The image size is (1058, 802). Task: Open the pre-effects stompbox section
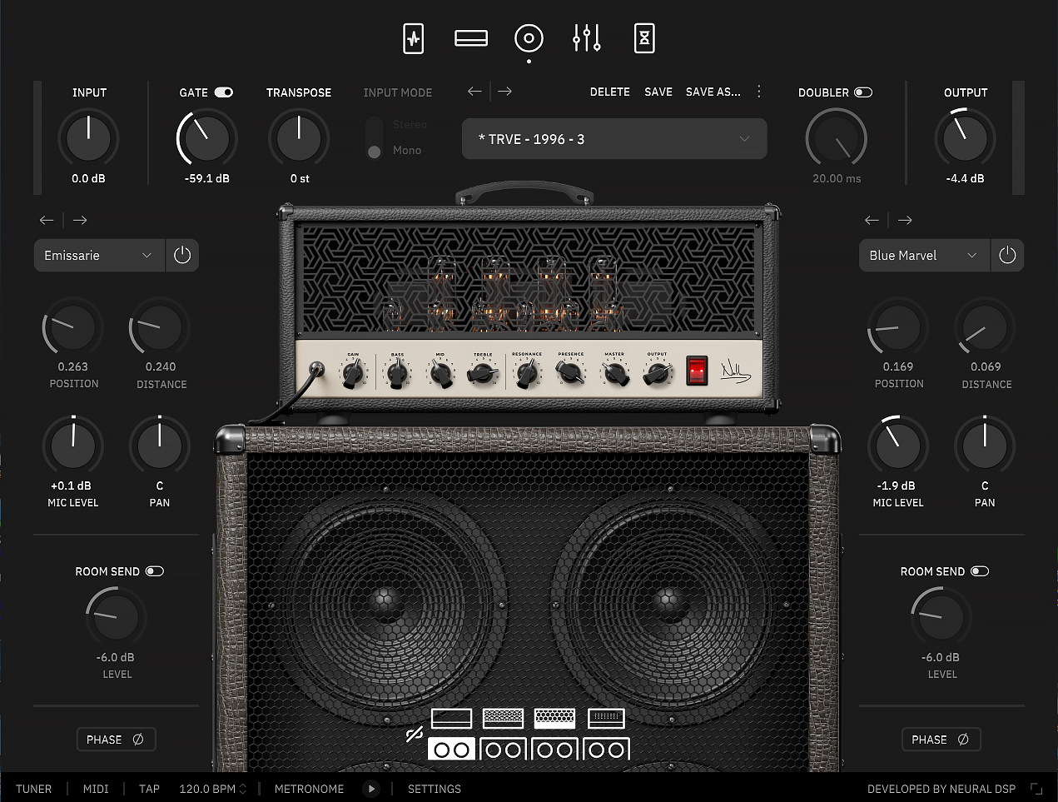tap(414, 38)
